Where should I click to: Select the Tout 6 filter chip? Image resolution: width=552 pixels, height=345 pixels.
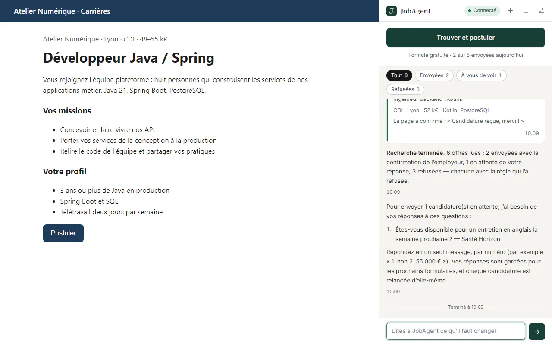click(x=399, y=75)
